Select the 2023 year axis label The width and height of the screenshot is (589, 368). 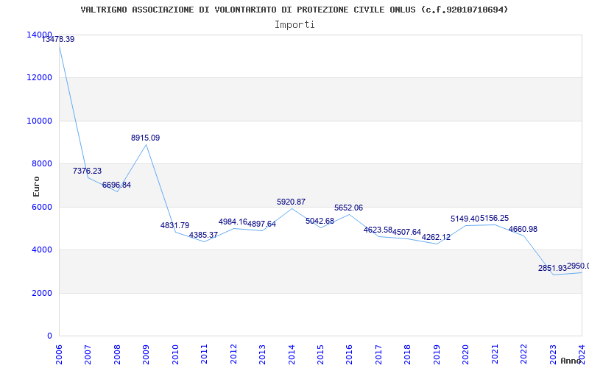pos(553,354)
